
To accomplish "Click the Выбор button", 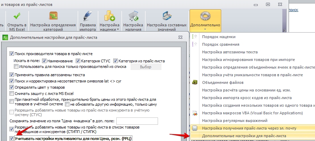I will click(x=146, y=67).
